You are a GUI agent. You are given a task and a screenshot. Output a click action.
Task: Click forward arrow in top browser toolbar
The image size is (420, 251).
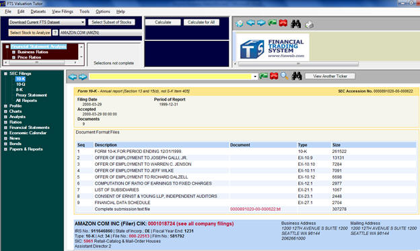tap(261, 23)
